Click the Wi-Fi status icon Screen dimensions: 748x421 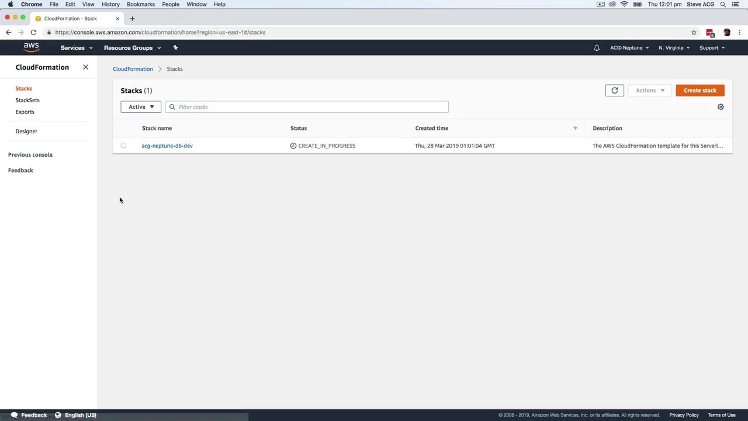tap(624, 4)
